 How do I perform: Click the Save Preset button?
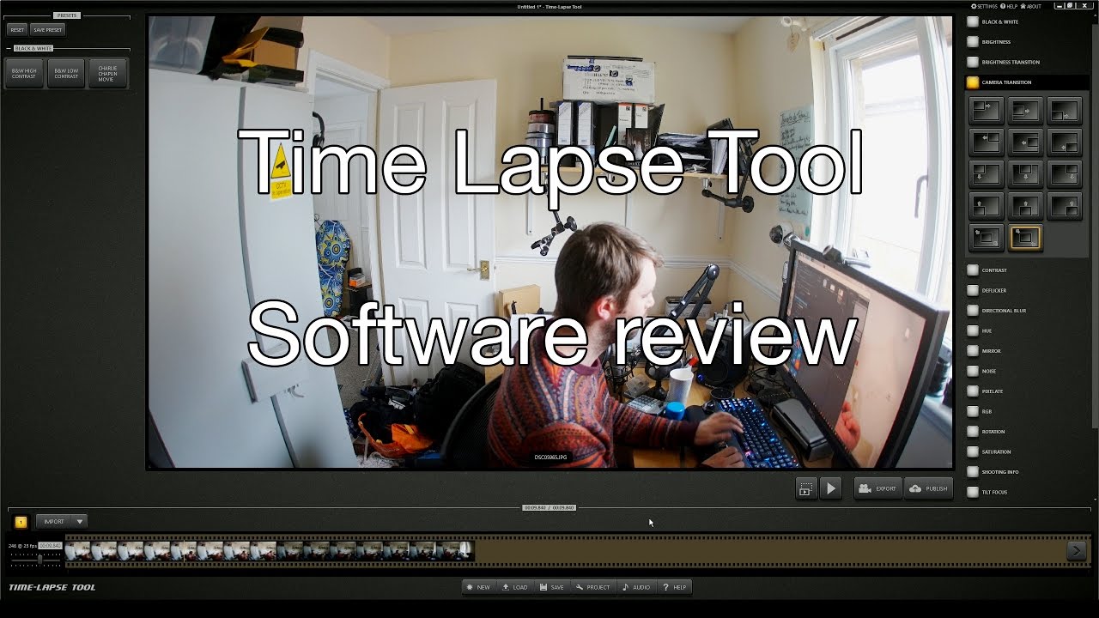pyautogui.click(x=48, y=29)
